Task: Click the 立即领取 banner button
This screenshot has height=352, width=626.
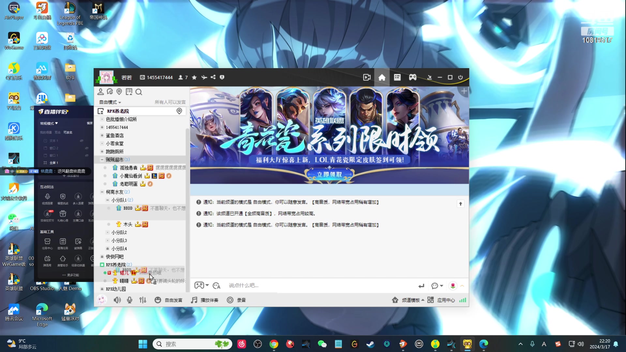Action: click(x=329, y=175)
